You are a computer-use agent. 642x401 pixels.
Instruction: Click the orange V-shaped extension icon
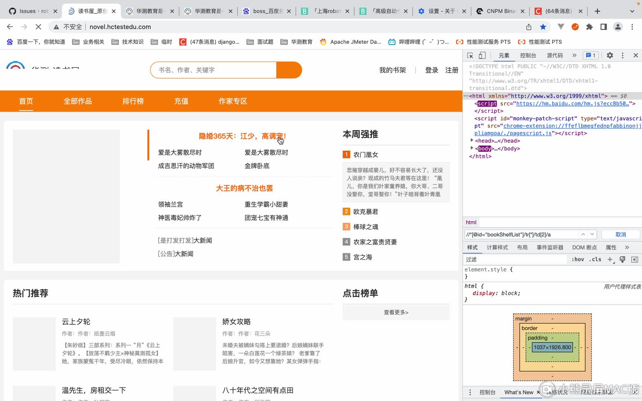click(561, 27)
